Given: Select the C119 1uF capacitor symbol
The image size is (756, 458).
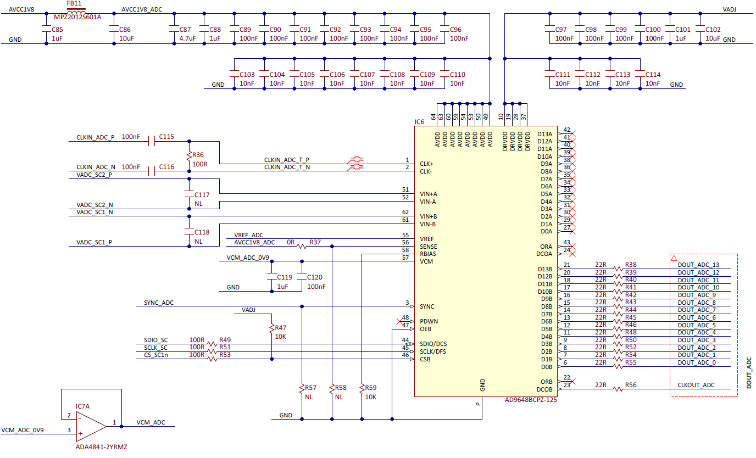Looking at the screenshot, I should 271,276.
